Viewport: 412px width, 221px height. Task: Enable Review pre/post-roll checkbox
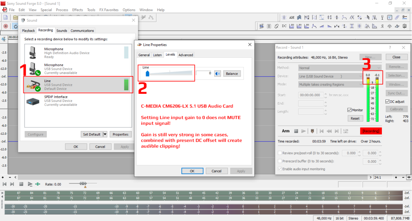click(x=280, y=153)
